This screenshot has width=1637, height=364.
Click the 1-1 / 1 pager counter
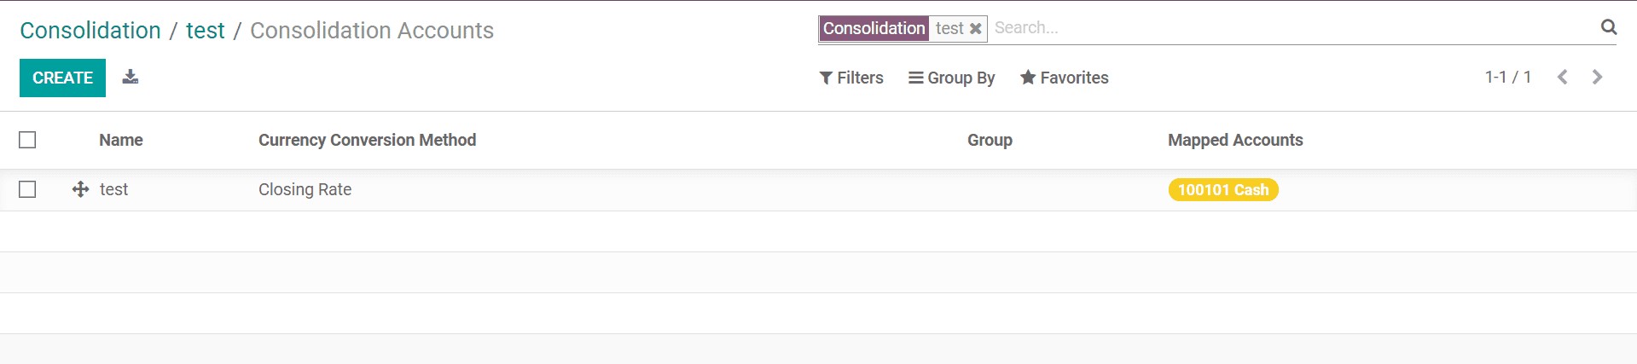click(1507, 77)
